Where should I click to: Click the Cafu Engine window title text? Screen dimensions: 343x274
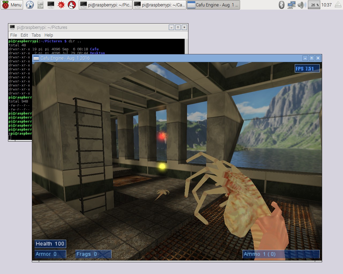tap(65, 58)
